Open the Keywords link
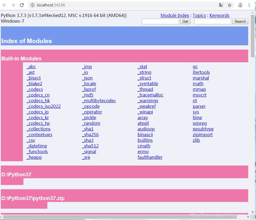 click(219, 15)
